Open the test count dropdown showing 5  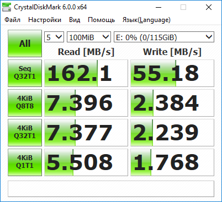click(54, 37)
